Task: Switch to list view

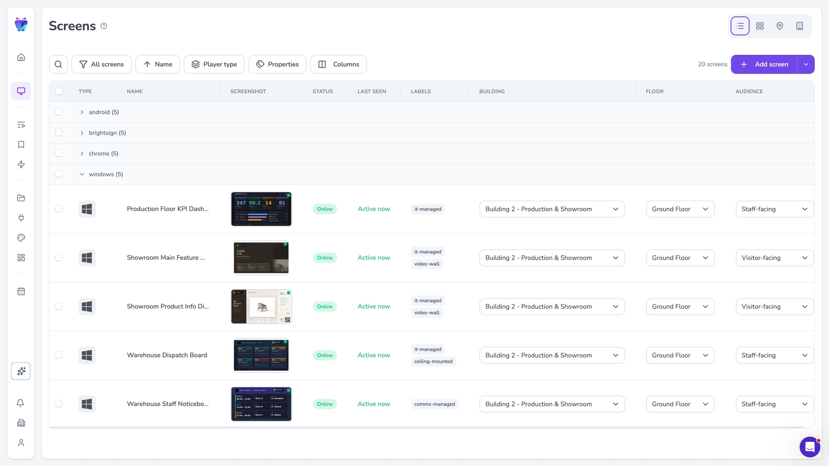Action: 740,26
